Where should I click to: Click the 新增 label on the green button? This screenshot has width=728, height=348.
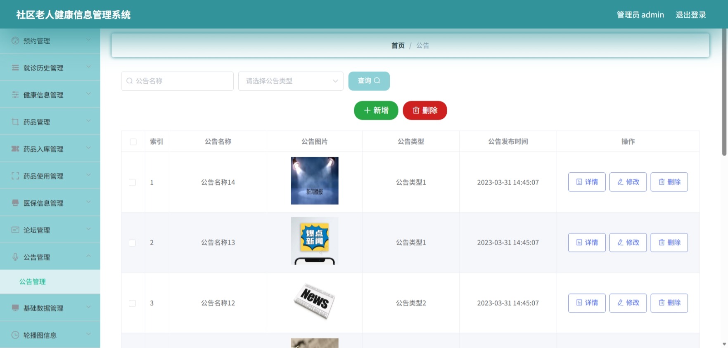coord(381,111)
